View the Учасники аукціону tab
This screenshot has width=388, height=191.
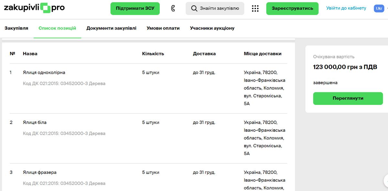212,28
